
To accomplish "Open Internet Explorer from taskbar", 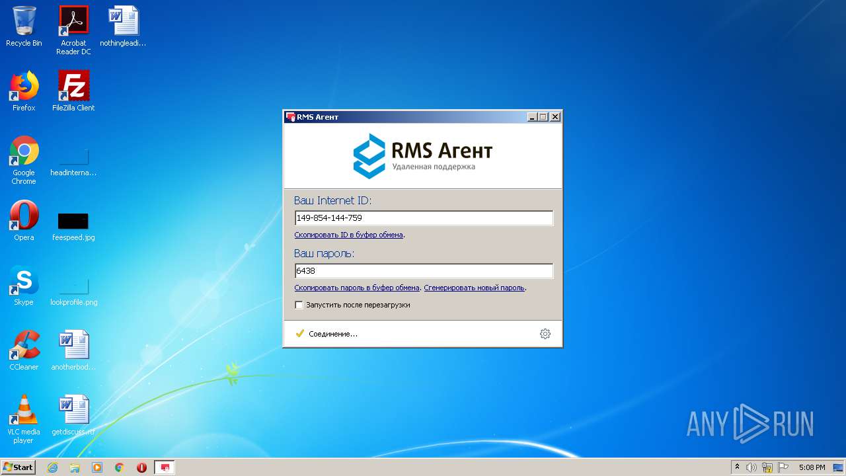I will (x=52, y=467).
